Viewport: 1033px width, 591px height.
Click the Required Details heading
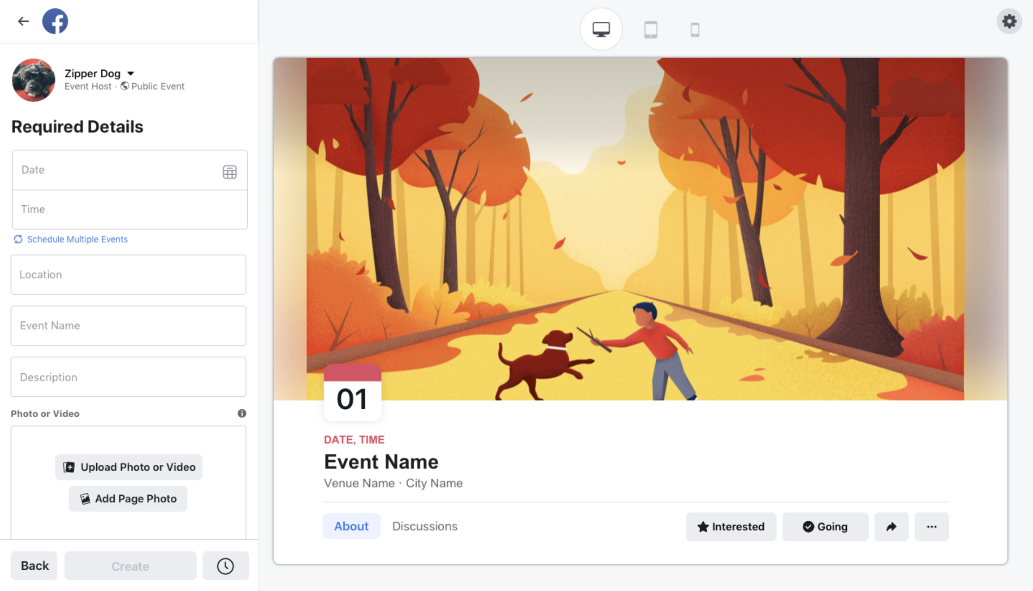(x=77, y=127)
